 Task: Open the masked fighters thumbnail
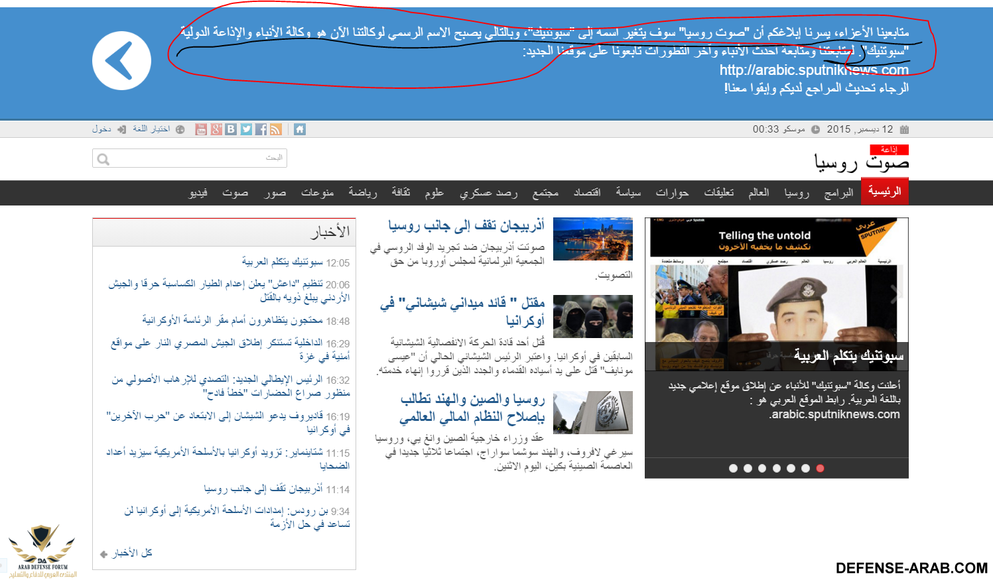pyautogui.click(x=593, y=316)
